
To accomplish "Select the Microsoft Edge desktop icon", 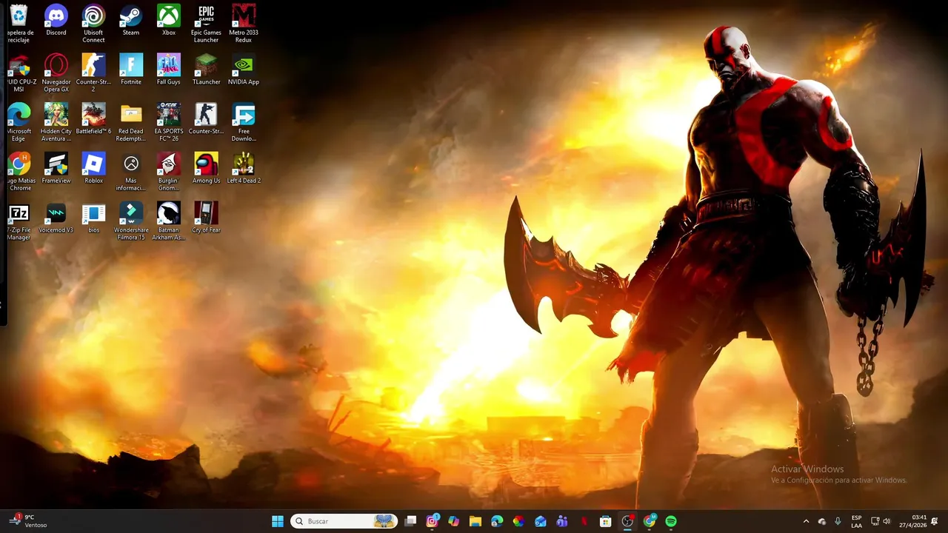I will click(19, 123).
